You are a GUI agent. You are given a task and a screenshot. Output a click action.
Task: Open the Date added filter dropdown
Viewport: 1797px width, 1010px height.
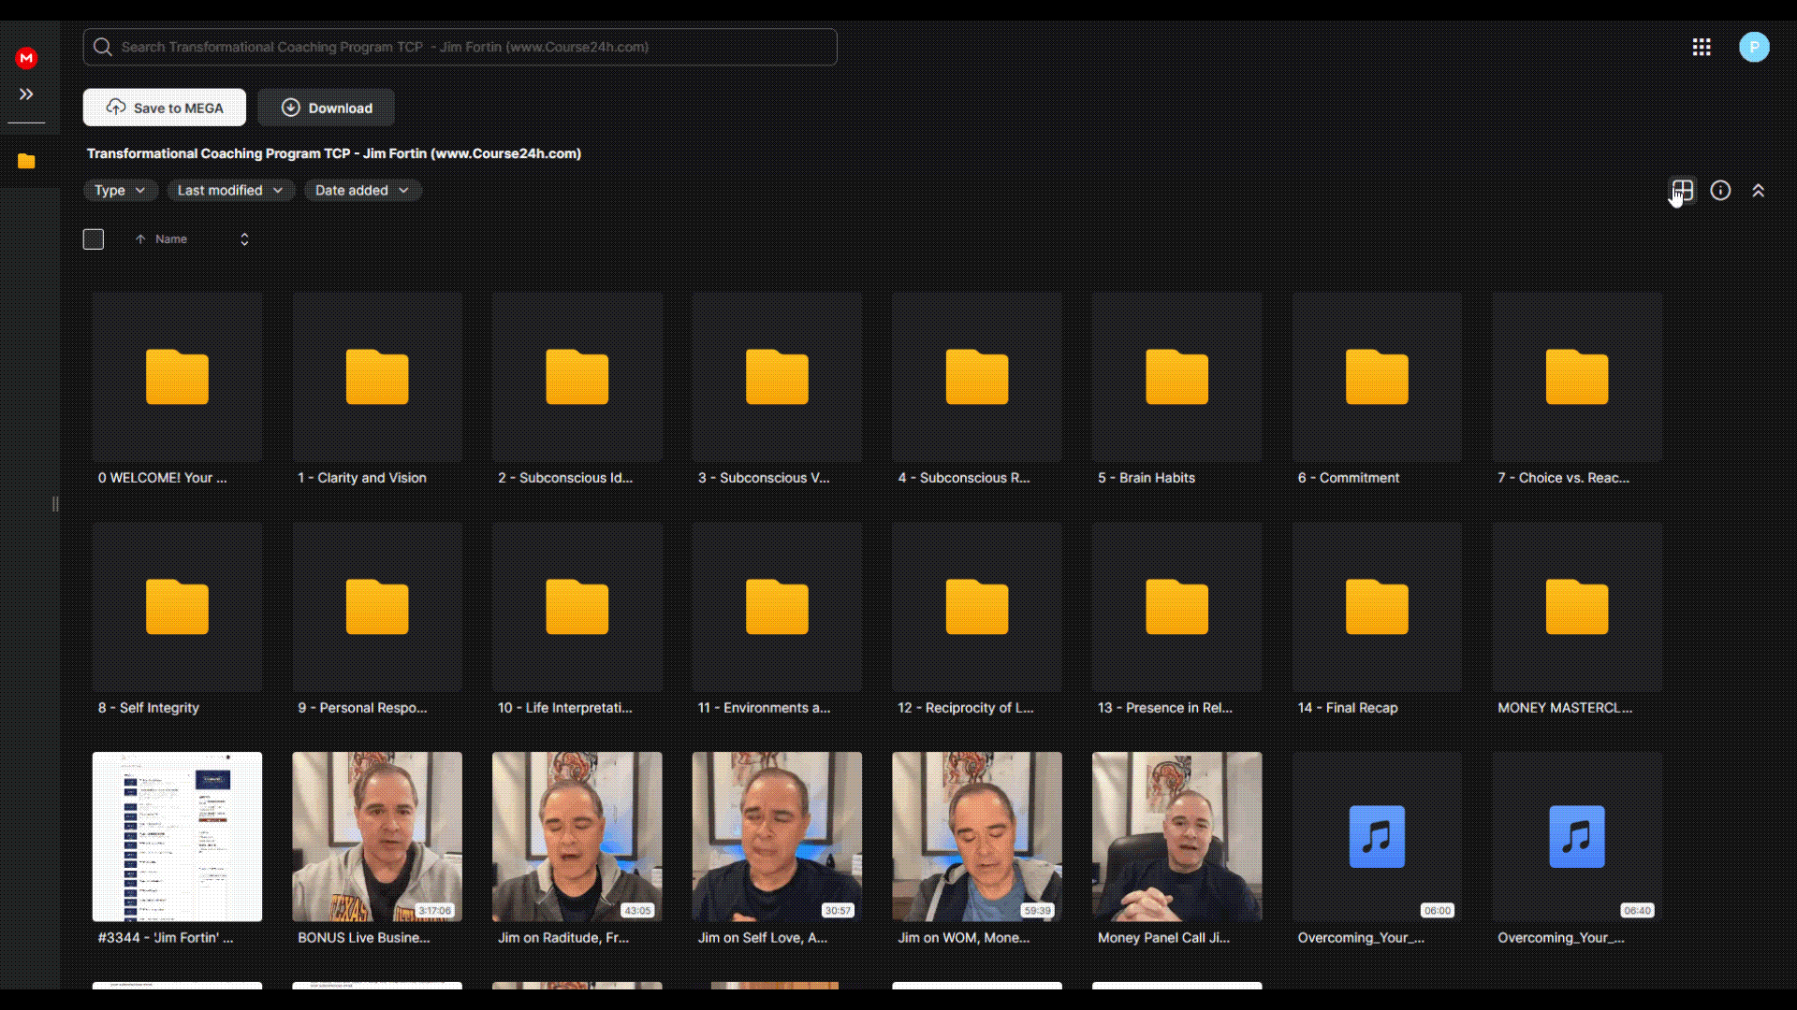[x=362, y=190]
